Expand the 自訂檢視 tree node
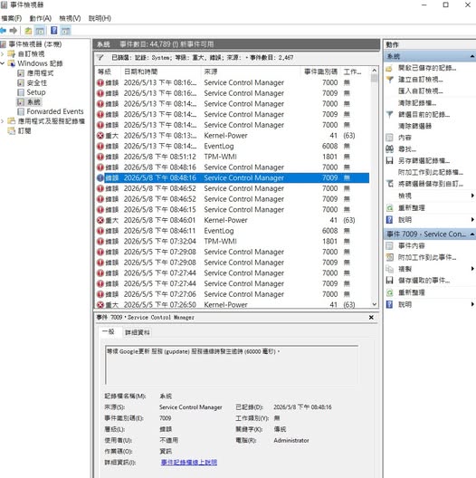 point(3,54)
